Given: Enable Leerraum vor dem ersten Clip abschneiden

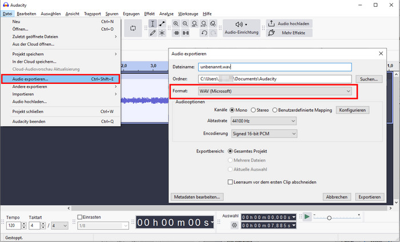Looking at the screenshot, I should tap(230, 182).
